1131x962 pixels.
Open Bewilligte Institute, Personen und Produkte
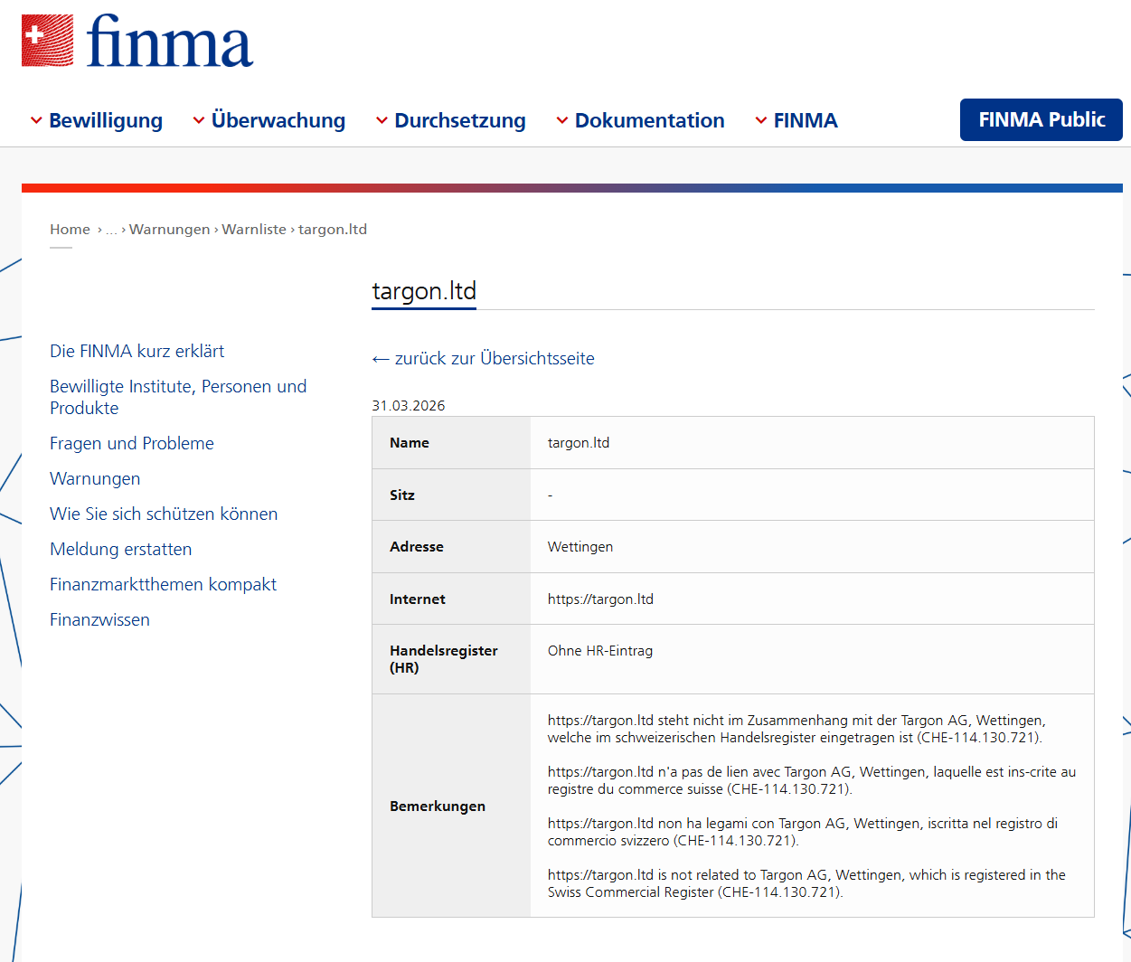[178, 397]
